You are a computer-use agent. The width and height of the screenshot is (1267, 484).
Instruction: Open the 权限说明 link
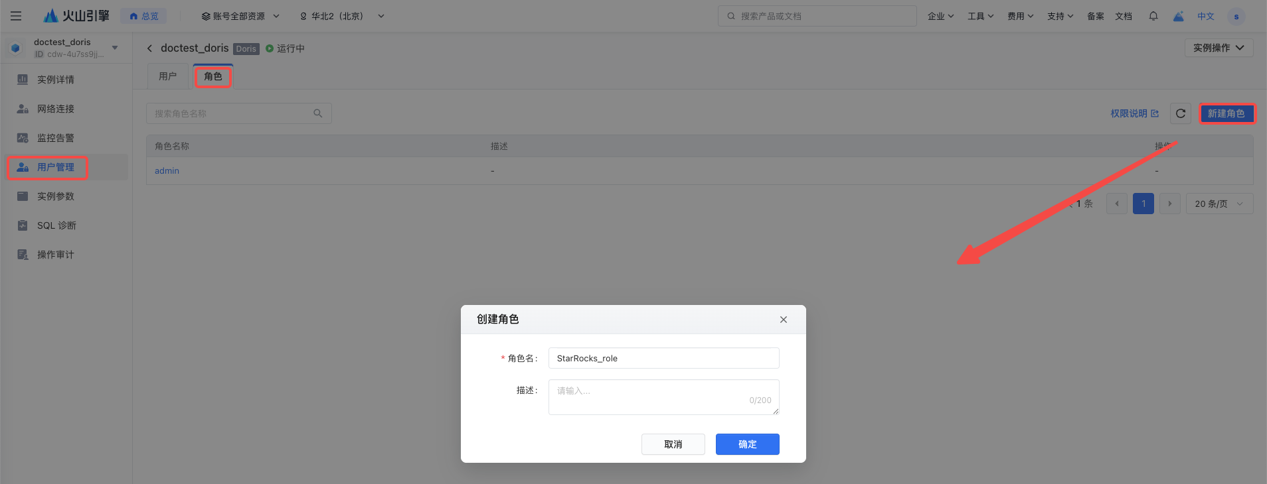(1135, 113)
